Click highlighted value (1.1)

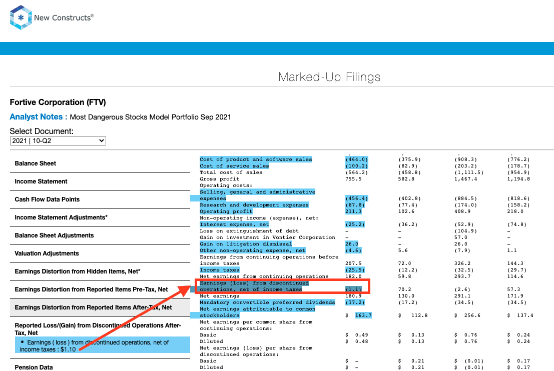point(353,289)
